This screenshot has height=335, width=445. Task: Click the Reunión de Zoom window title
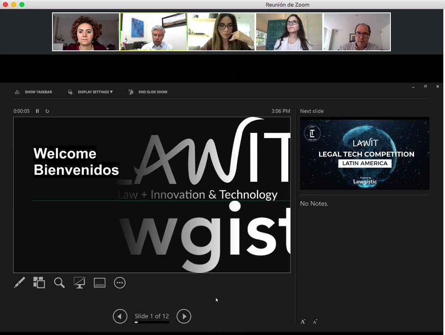coord(287,5)
